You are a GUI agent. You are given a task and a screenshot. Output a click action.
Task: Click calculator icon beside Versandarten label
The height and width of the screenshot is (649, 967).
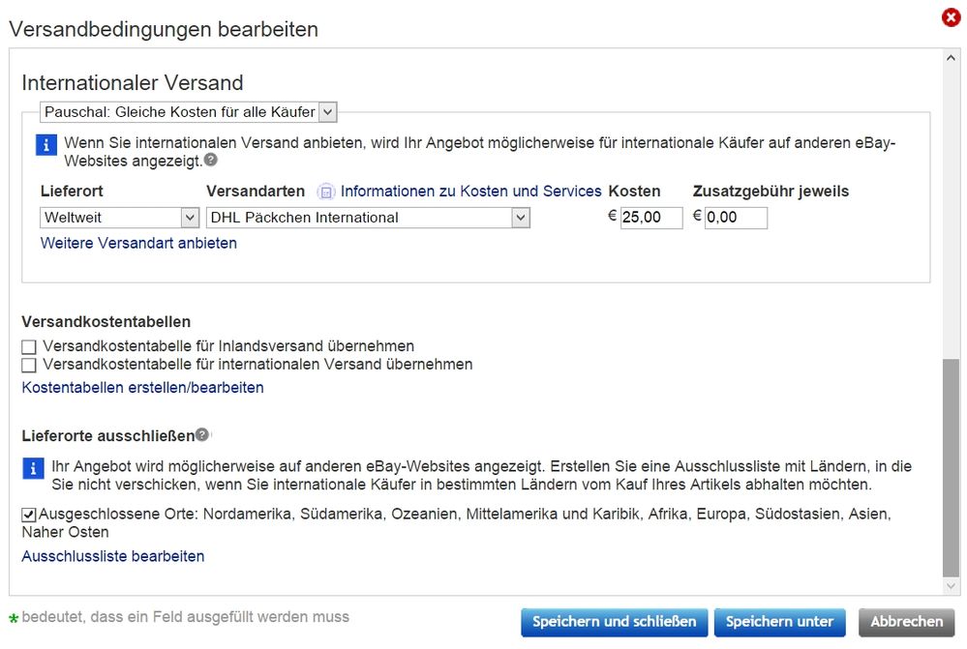326,192
